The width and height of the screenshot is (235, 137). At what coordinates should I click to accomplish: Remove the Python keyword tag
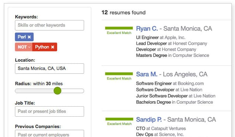53,47
